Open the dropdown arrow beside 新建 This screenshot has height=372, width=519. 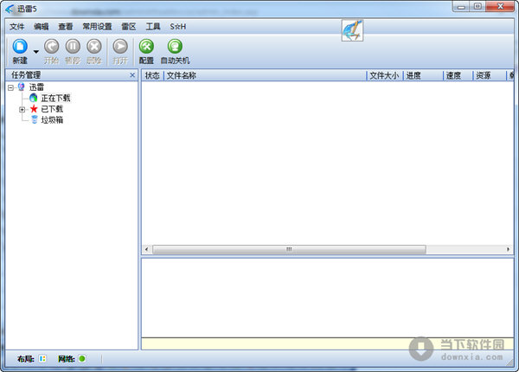36,51
